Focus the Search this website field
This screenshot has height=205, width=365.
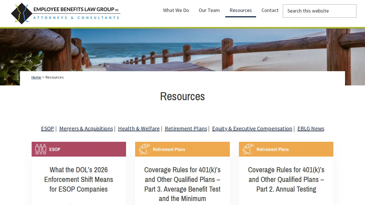tap(320, 11)
